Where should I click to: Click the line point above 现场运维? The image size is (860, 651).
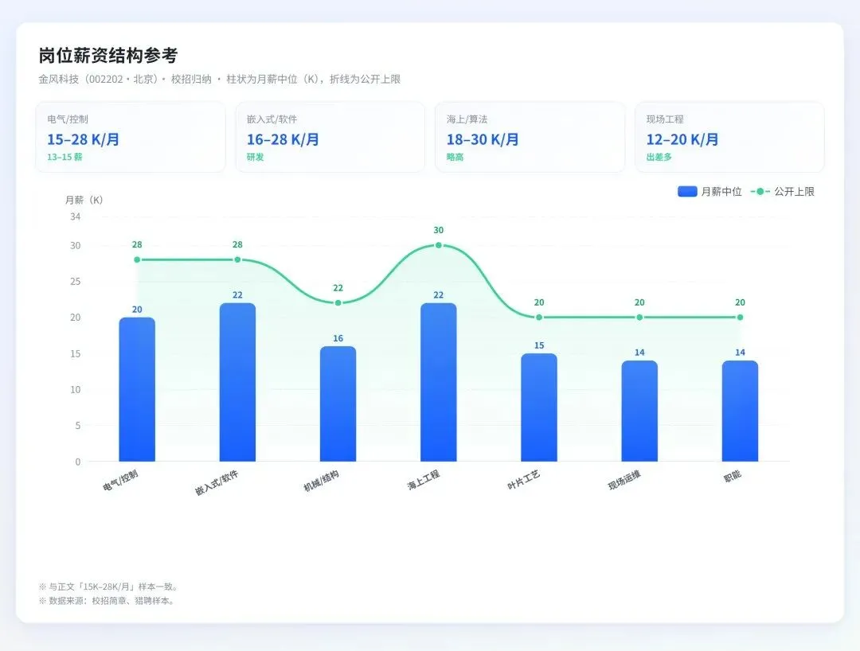[x=639, y=318]
